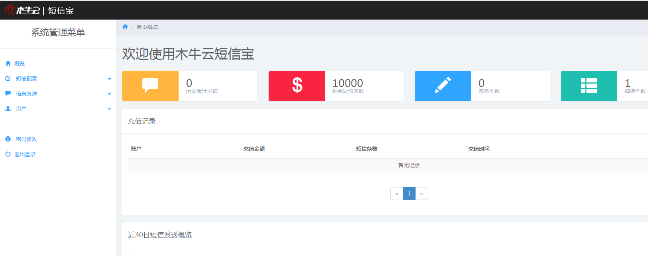Image resolution: width=648 pixels, height=256 pixels.
Task: Click the 系统管理菜单 sidebar title
Action: pyautogui.click(x=58, y=32)
